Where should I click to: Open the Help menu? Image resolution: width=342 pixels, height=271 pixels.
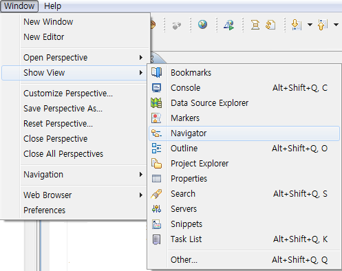click(x=52, y=6)
